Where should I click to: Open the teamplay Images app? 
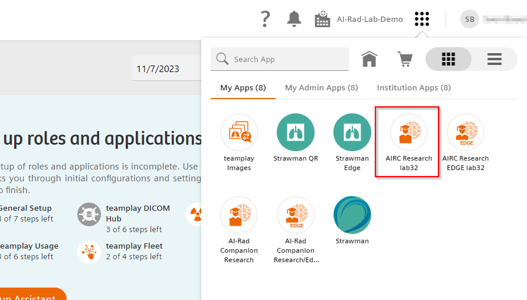pyautogui.click(x=238, y=132)
